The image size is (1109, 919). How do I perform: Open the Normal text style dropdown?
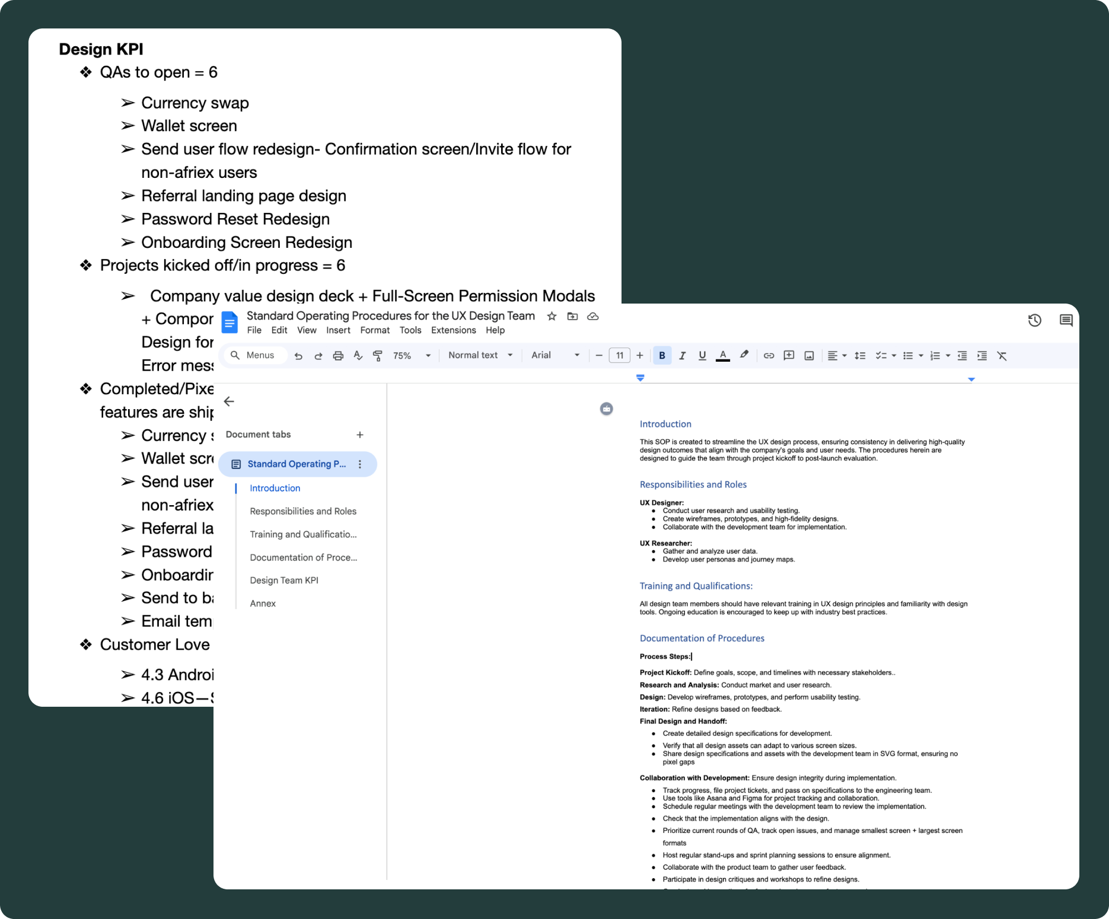480,355
